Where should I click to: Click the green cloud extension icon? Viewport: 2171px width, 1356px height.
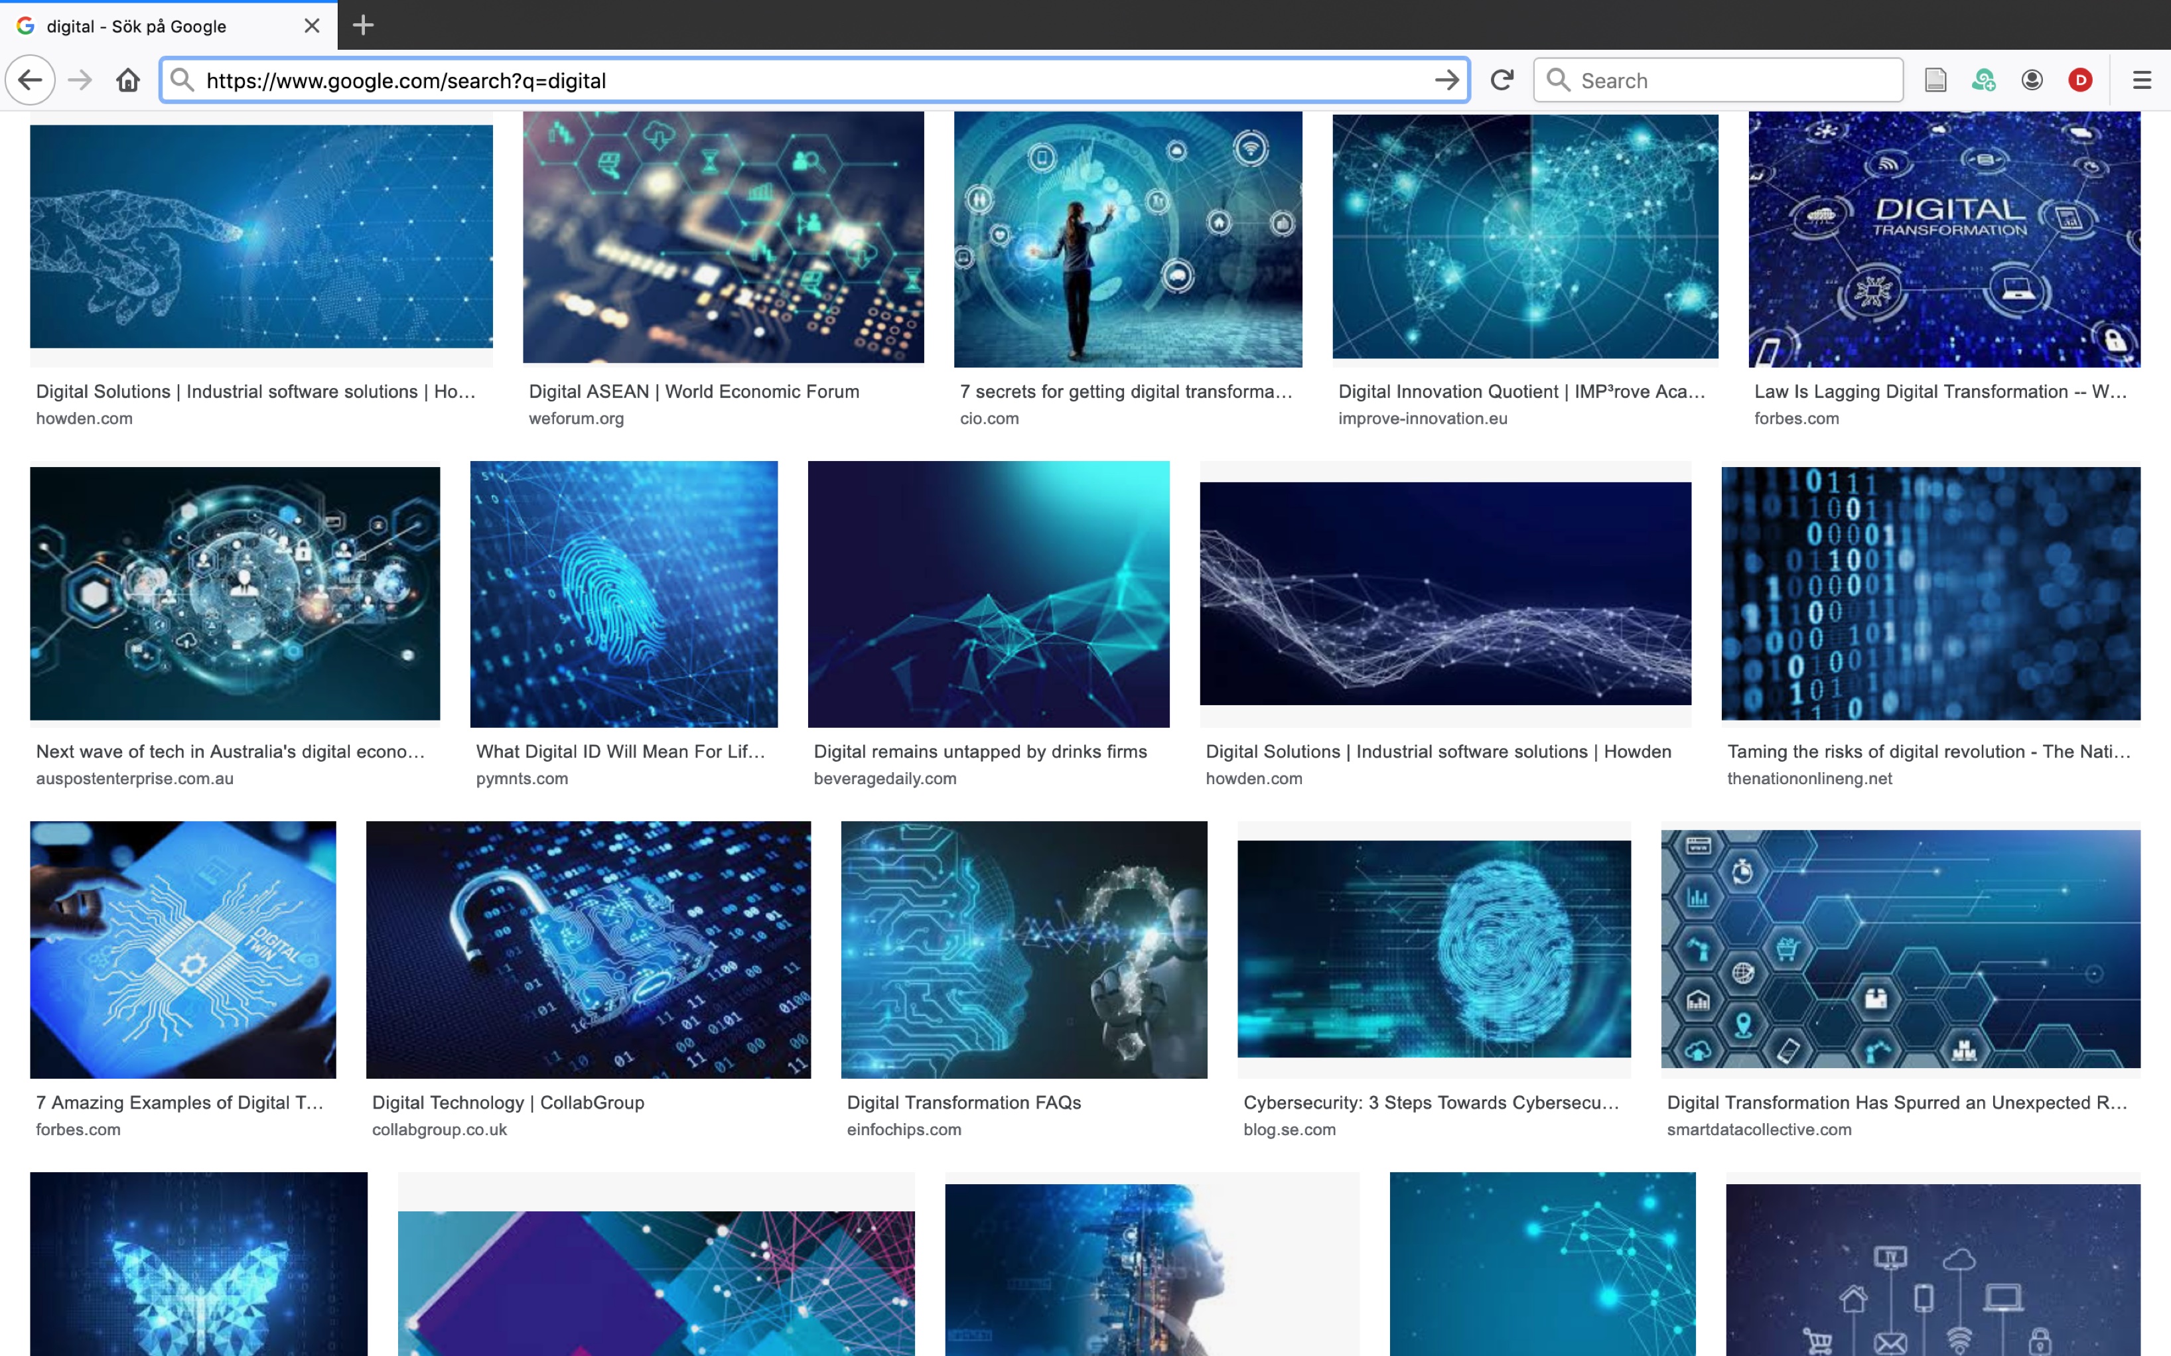(1984, 81)
